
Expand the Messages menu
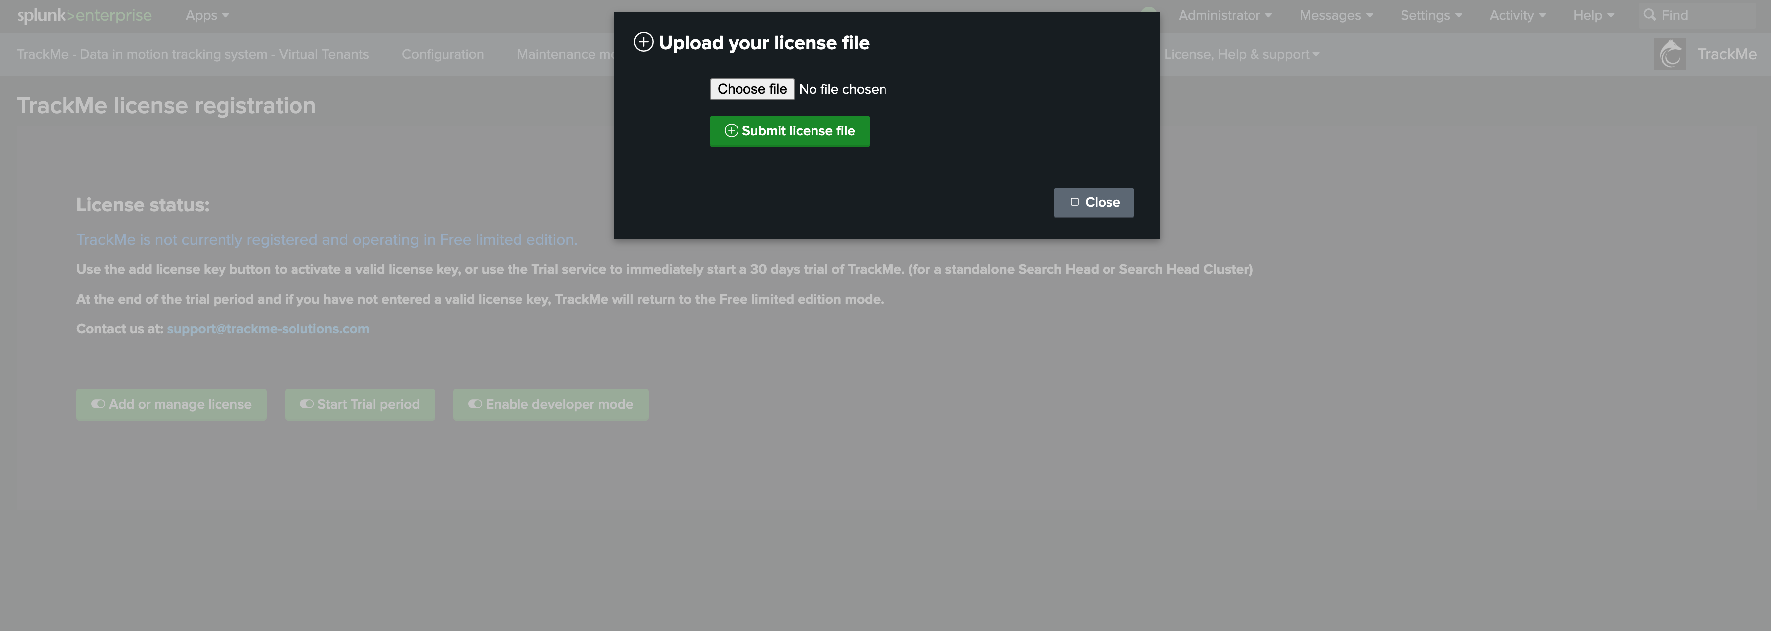click(x=1336, y=15)
